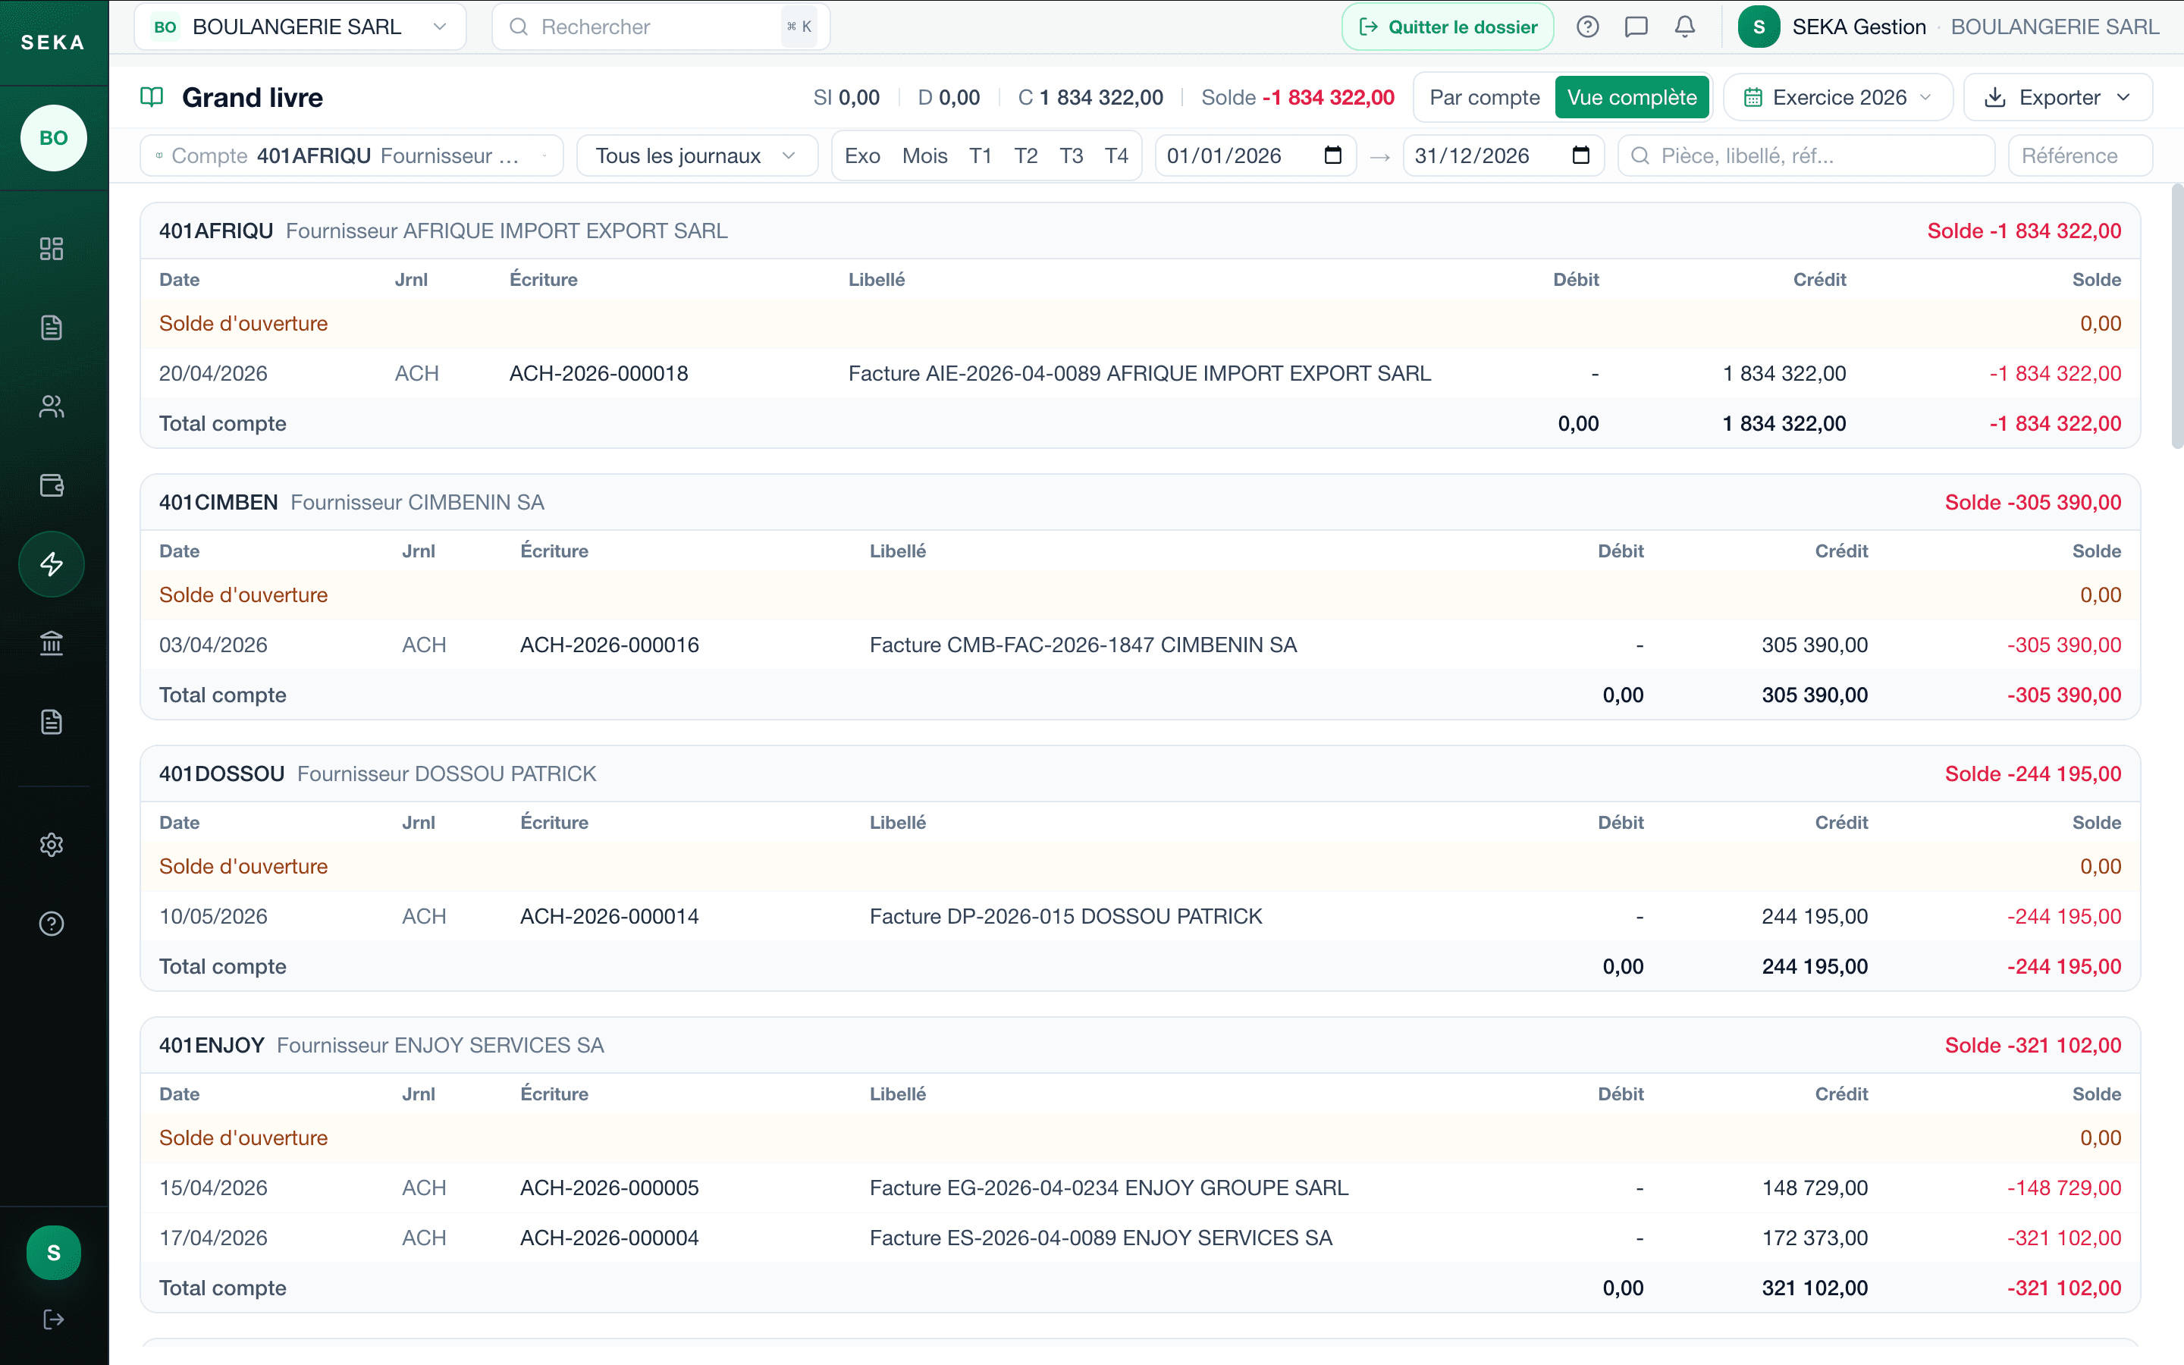Image resolution: width=2184 pixels, height=1365 pixels.
Task: Click the logout icon at sidebar bottom
Action: (53, 1319)
